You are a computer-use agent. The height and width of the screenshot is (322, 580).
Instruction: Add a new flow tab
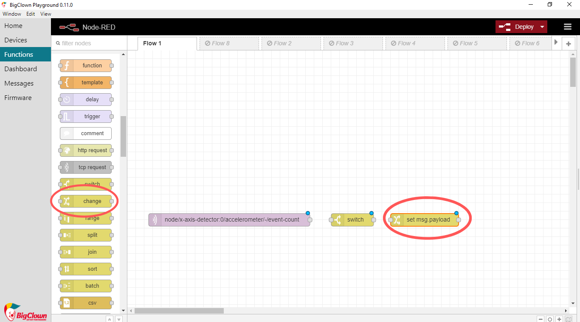click(x=569, y=44)
